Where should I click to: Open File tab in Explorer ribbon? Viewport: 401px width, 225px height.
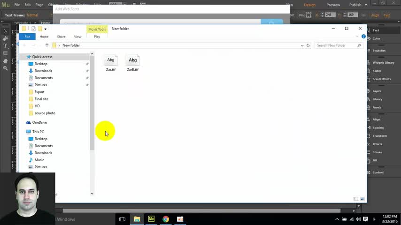[27, 37]
